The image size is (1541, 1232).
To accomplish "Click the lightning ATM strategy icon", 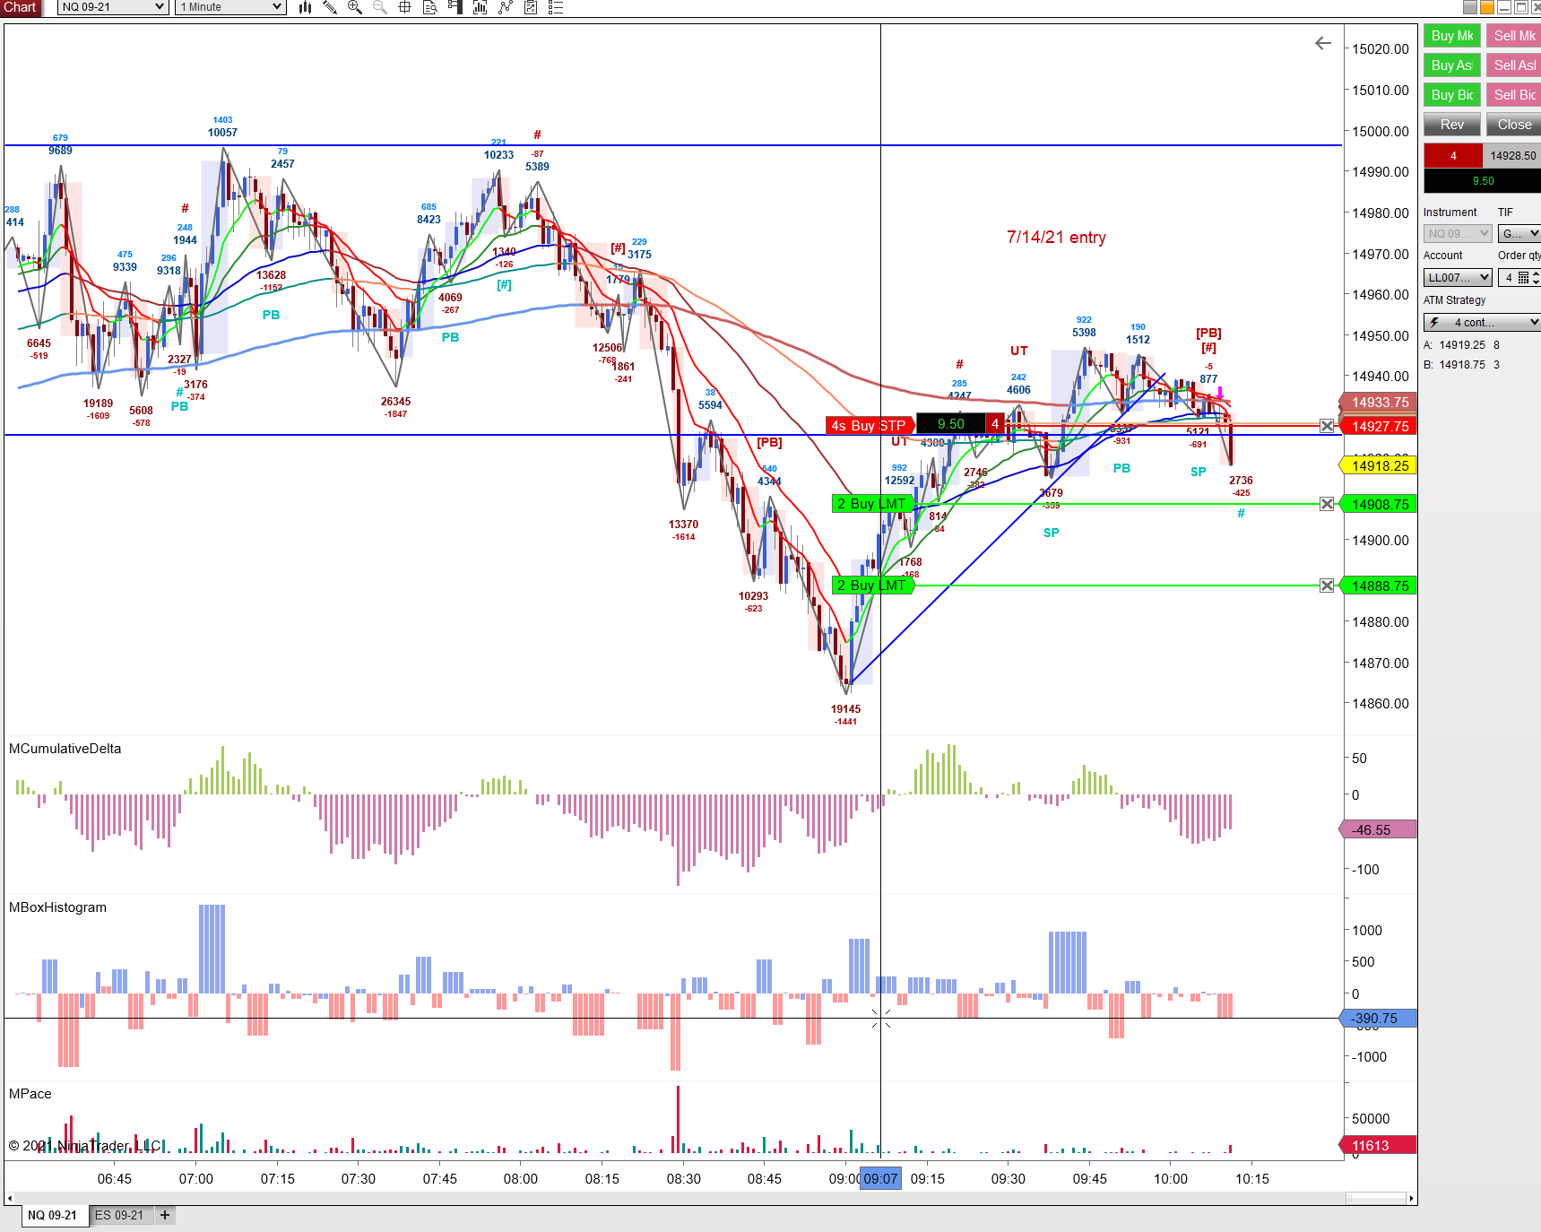I will click(x=1435, y=322).
